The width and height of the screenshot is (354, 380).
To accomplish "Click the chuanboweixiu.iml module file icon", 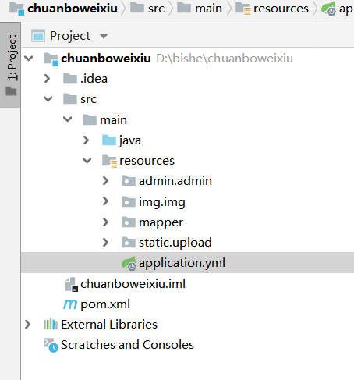I will [71, 284].
